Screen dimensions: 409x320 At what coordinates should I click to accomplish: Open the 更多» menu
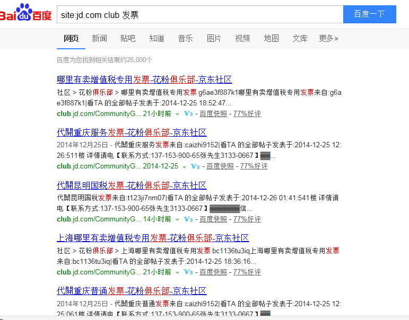pyautogui.click(x=328, y=39)
